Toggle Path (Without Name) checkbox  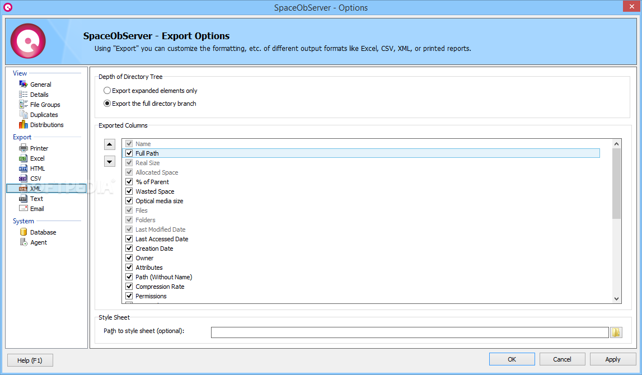click(x=129, y=276)
